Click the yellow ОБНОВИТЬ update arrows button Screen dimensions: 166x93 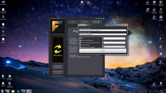click(58, 50)
